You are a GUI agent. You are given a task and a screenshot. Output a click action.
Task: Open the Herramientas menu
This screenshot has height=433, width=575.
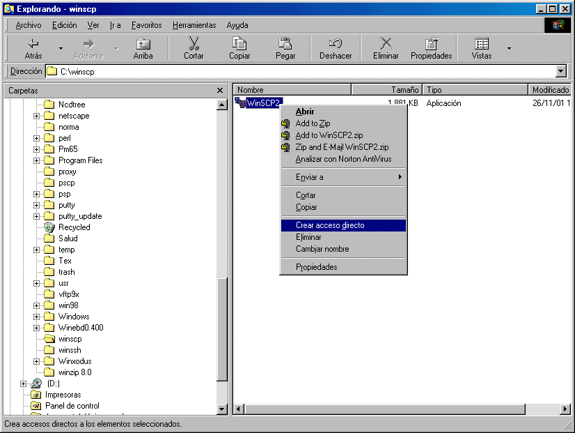194,25
